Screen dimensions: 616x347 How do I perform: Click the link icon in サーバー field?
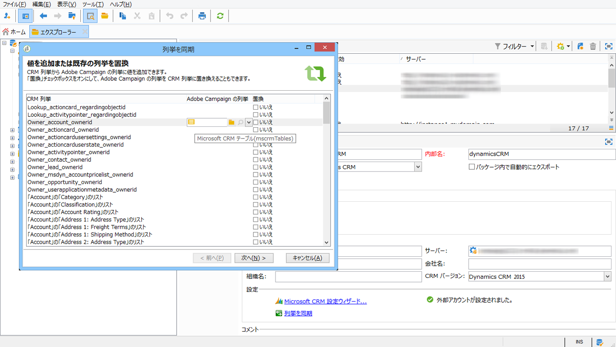473,250
